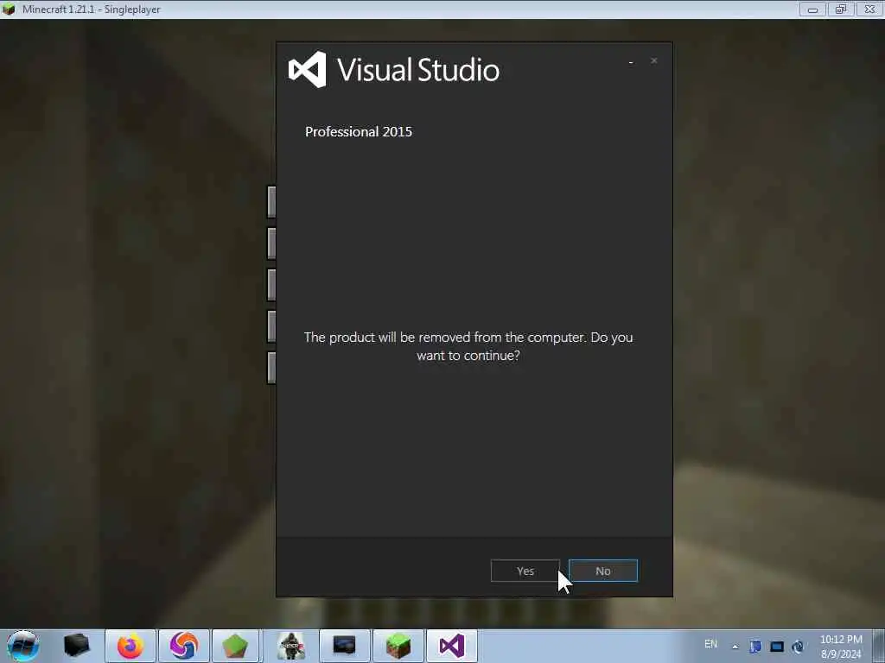This screenshot has width=885, height=663.
Task: Open the green pentagon launcher taskbar icon
Action: coord(235,646)
